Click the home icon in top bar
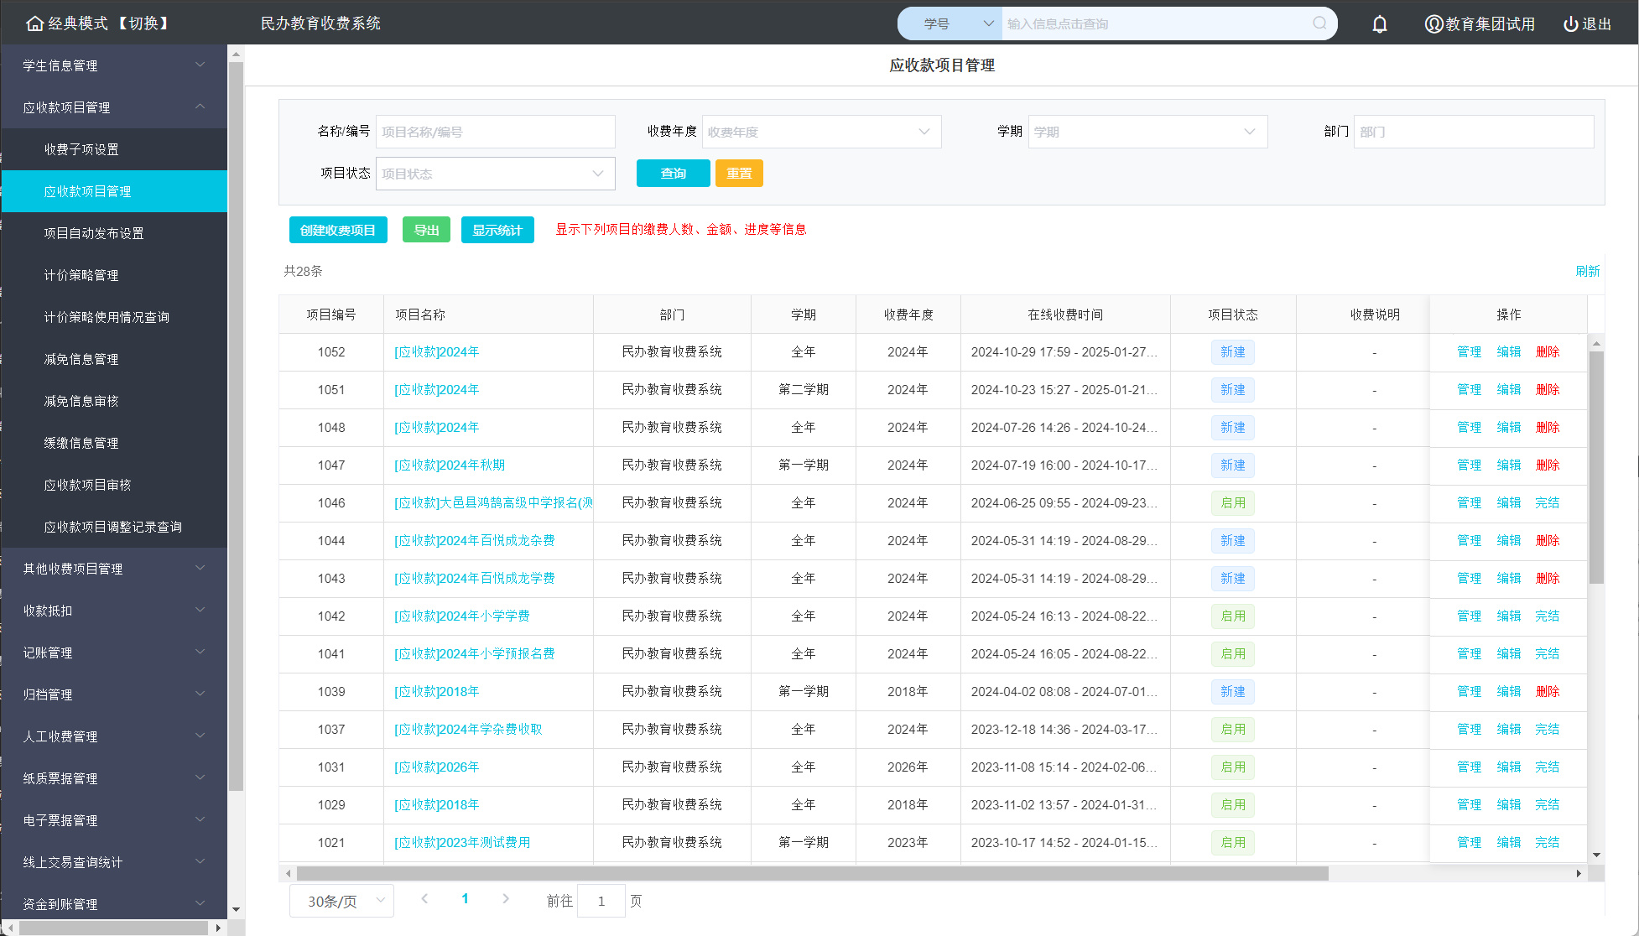 34,23
